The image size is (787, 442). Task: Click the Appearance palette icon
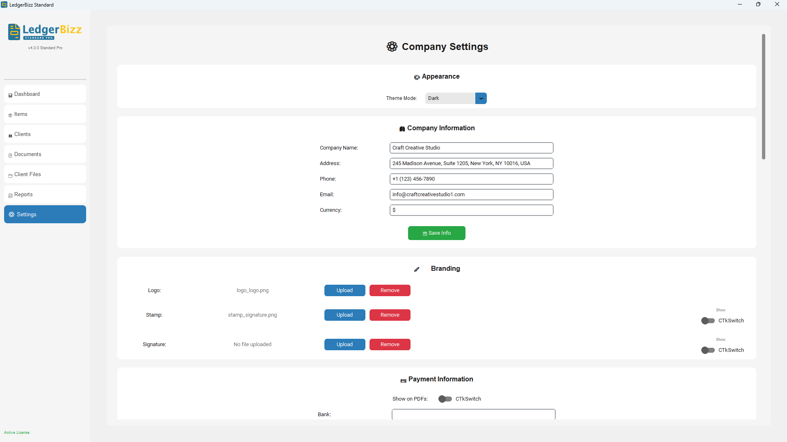(x=417, y=77)
